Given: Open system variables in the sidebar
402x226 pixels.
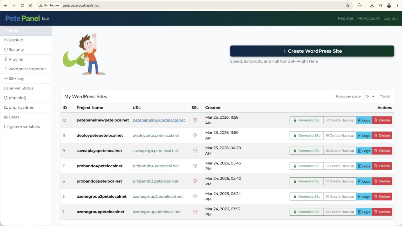Looking at the screenshot, I should pyautogui.click(x=26, y=126).
